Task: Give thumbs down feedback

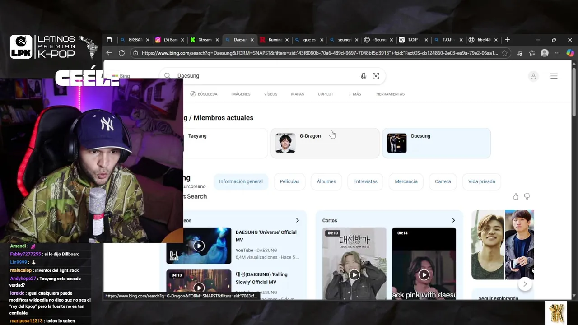Action: coord(527,196)
